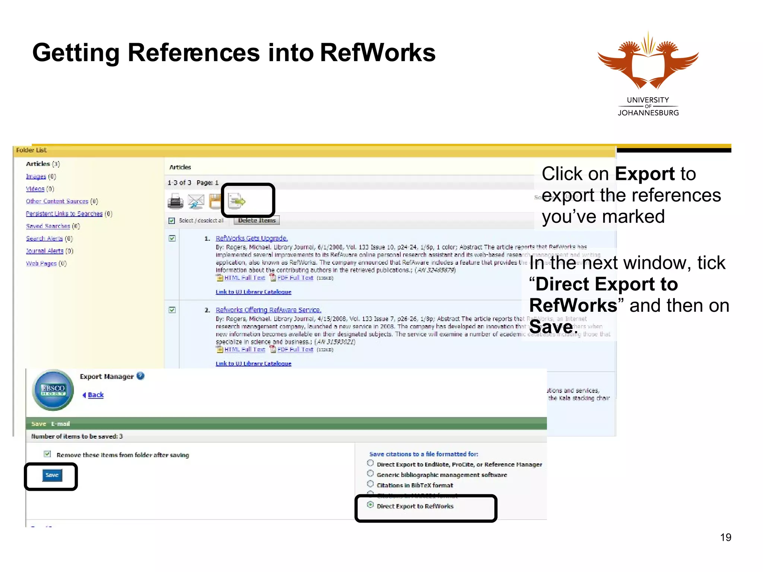Select Articles (3) in Folder List
Image resolution: width=763 pixels, height=572 pixels.
[x=43, y=164]
